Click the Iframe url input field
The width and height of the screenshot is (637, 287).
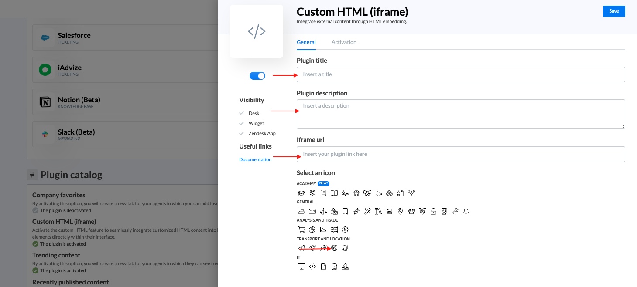461,154
